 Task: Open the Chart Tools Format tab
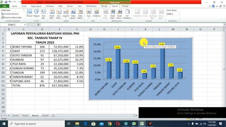pyautogui.click(x=125, y=6)
